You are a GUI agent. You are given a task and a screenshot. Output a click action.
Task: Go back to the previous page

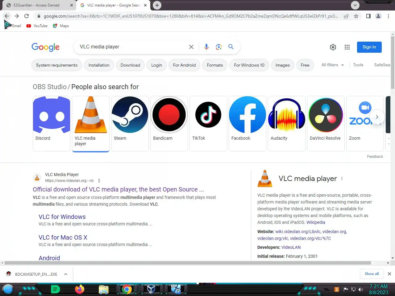[7, 16]
